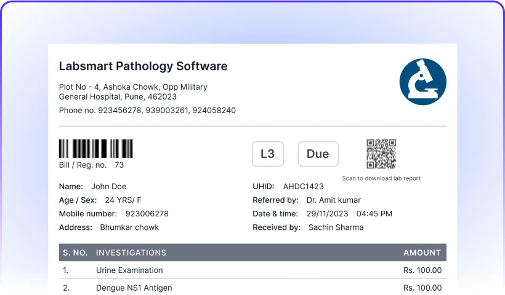The width and height of the screenshot is (505, 295).
Task: Click the INVESTIGATIONS column header
Action: coord(131,253)
